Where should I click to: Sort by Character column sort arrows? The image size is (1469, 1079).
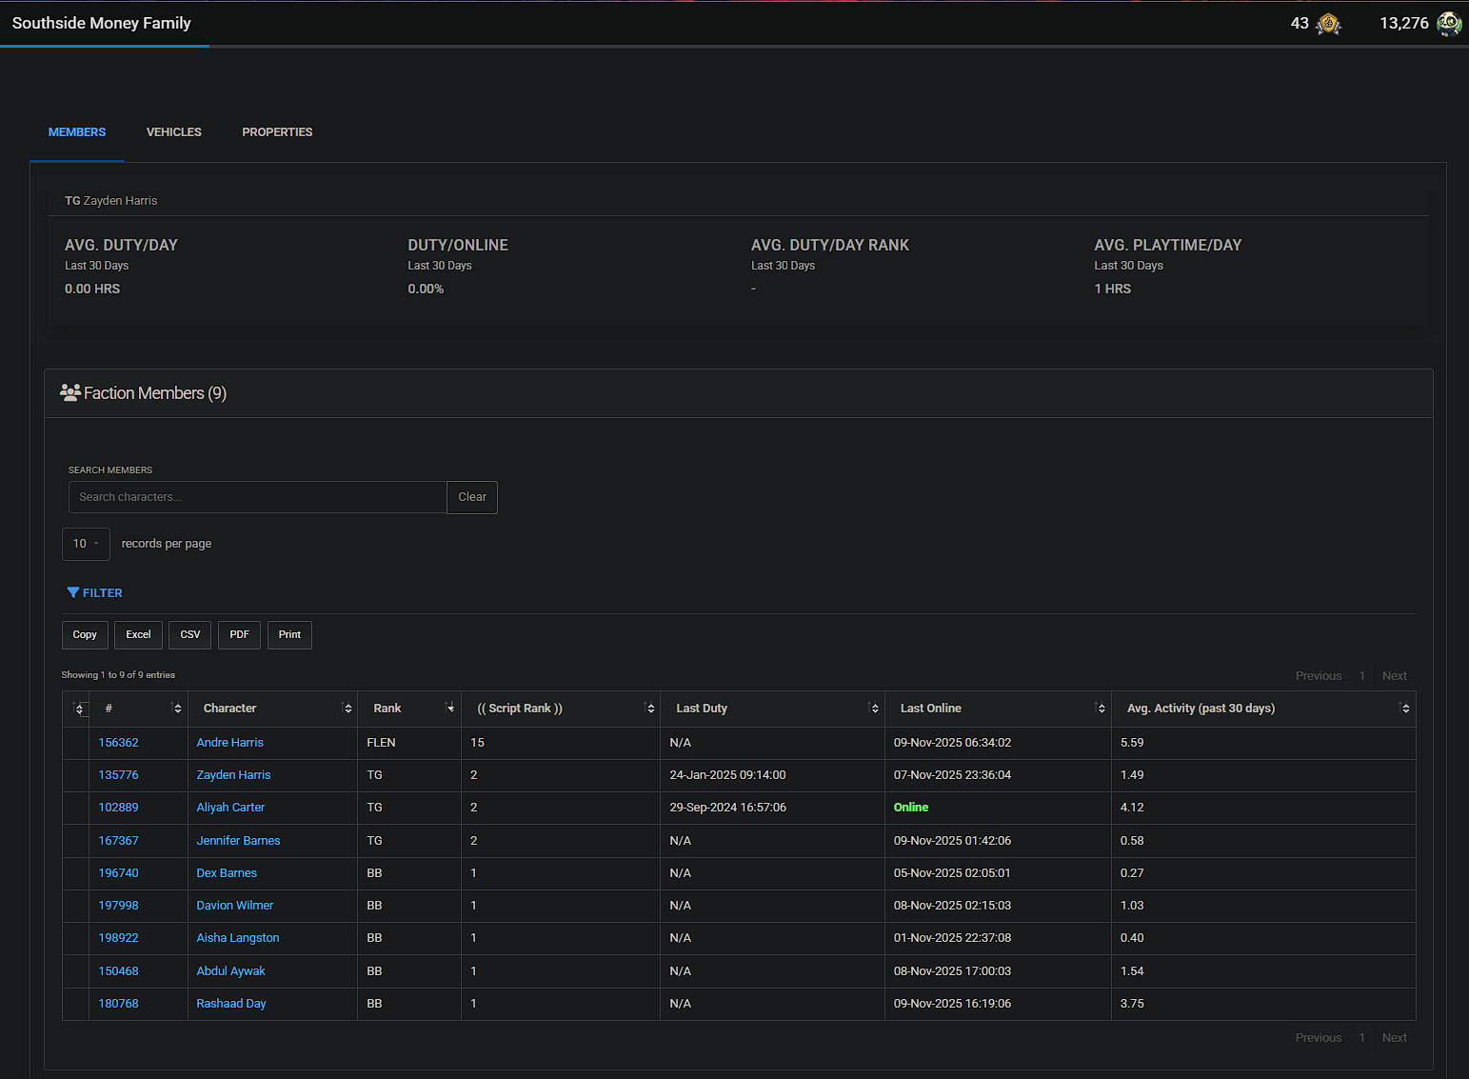tap(347, 708)
